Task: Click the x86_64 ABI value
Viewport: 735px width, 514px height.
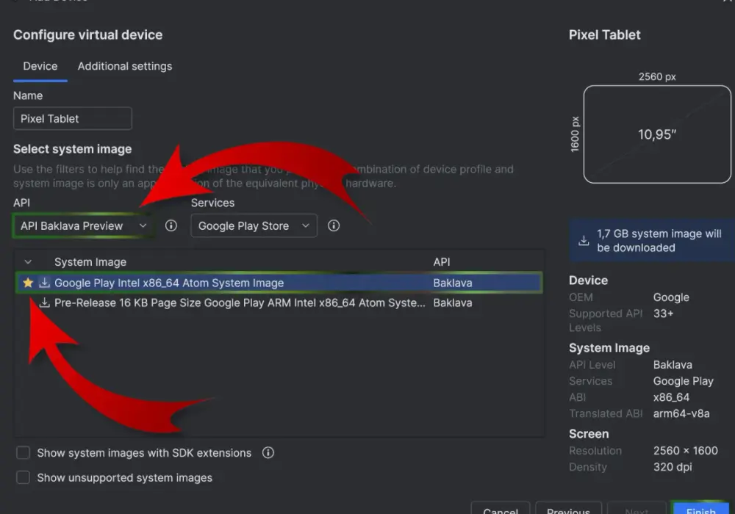Action: pyautogui.click(x=671, y=397)
